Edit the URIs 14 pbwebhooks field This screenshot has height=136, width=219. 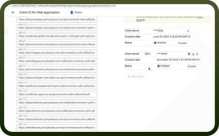(57, 111)
